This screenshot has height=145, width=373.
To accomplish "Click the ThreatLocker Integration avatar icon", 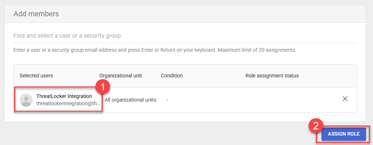I will (x=26, y=100).
